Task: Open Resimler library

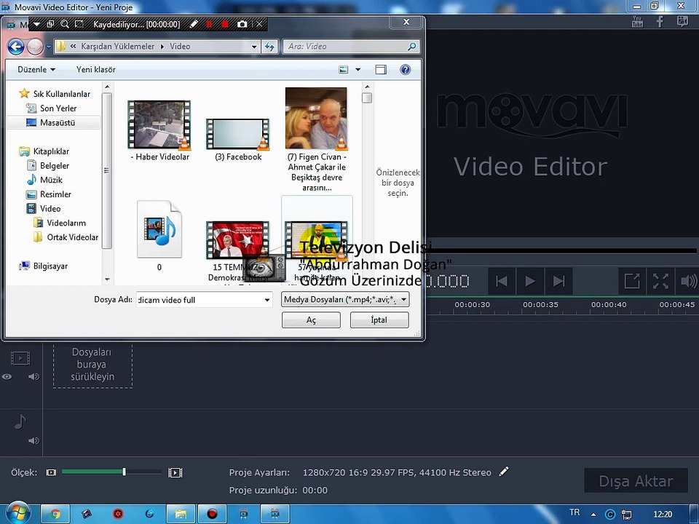Action: (x=55, y=194)
